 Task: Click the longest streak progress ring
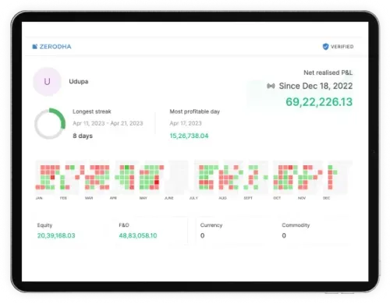tap(50, 123)
